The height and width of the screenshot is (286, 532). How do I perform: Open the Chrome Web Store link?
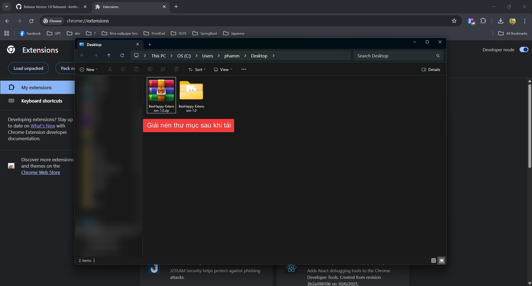coord(40,172)
